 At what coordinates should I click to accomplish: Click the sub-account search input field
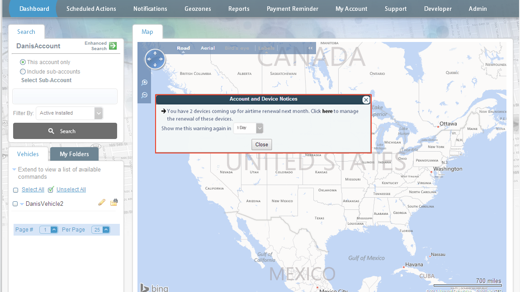[x=65, y=97]
